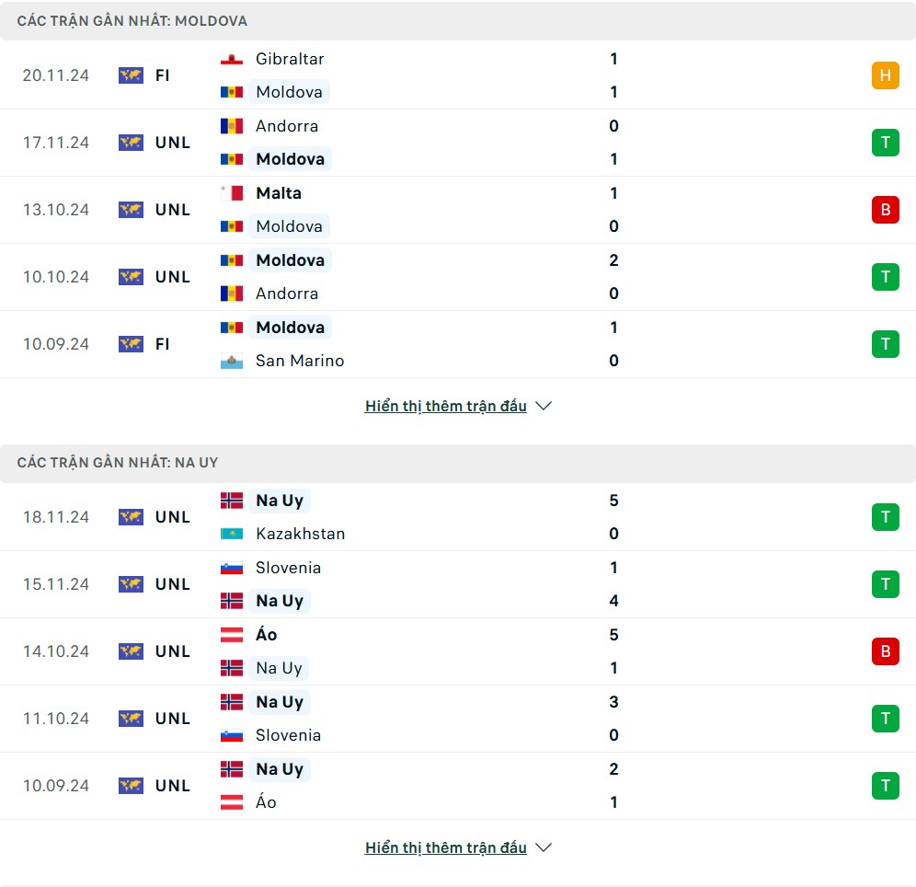Click the Slovenia flag on the 15.11.24 match
The width and height of the screenshot is (916, 887).
click(x=232, y=568)
